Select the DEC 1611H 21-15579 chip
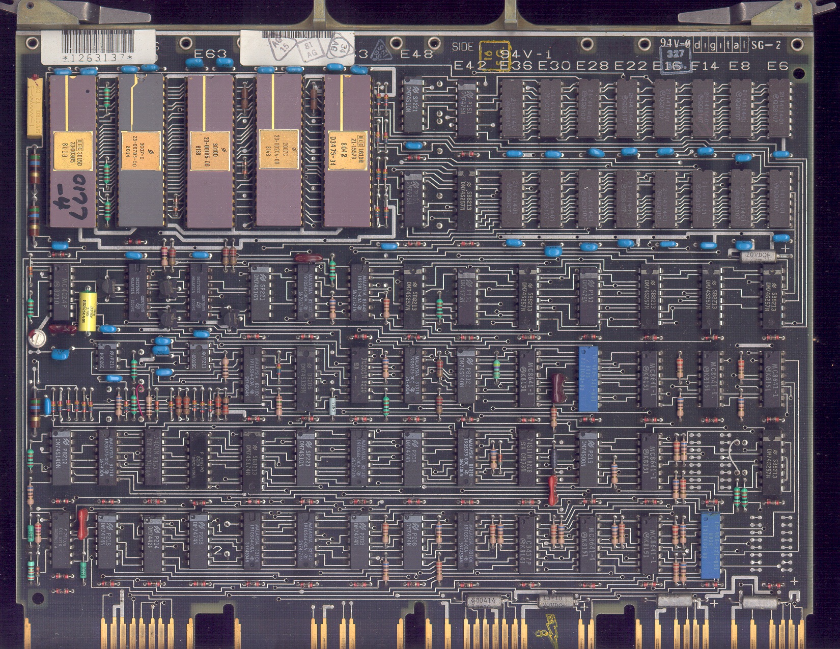This screenshot has width=840, height=649. [347, 151]
